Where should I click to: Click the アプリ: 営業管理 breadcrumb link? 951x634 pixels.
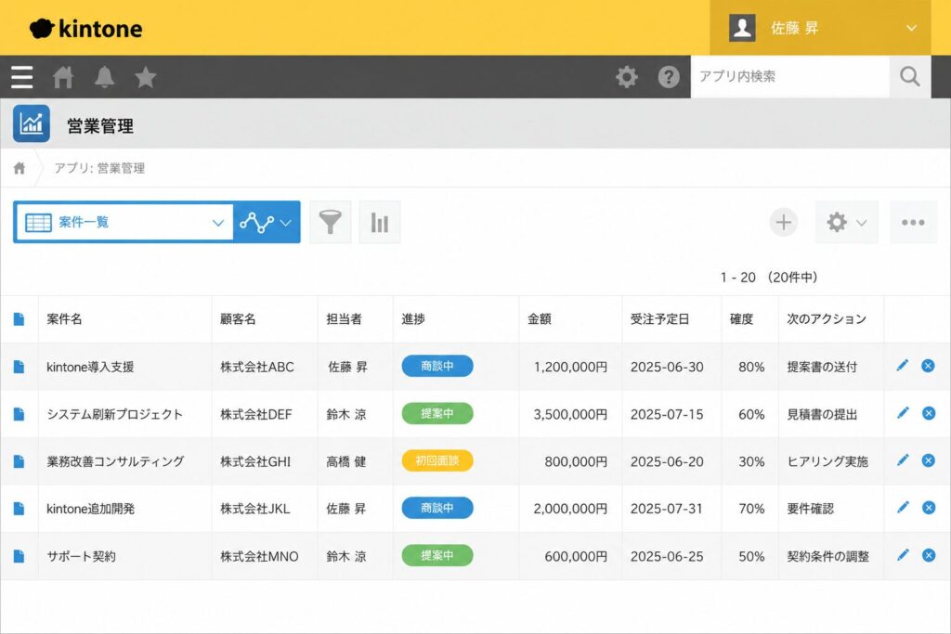coord(99,168)
